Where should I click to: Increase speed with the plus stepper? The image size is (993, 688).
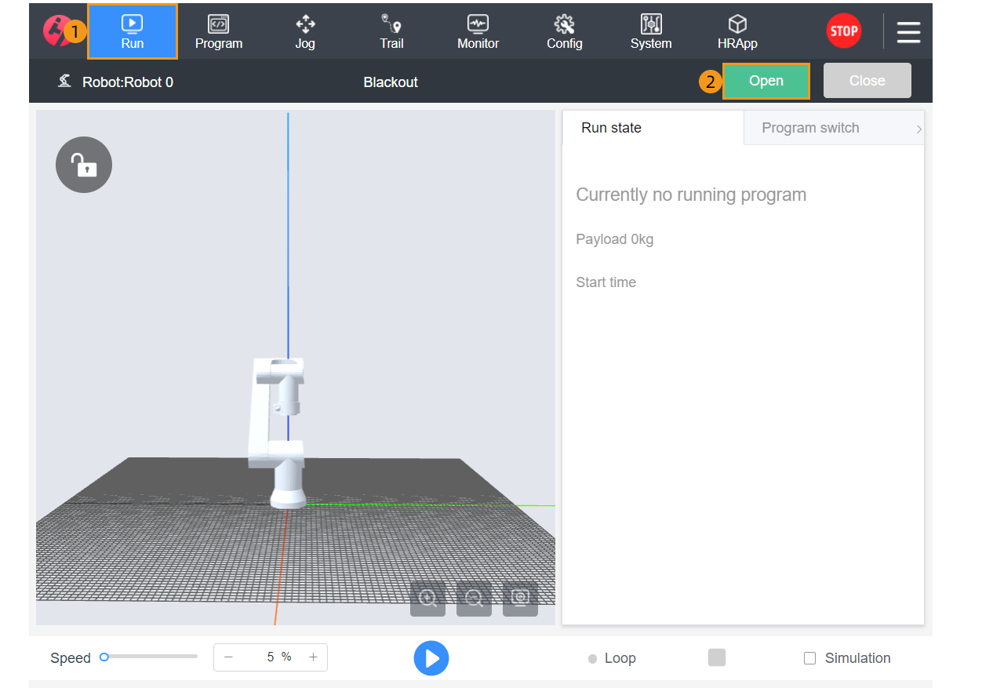coord(313,657)
